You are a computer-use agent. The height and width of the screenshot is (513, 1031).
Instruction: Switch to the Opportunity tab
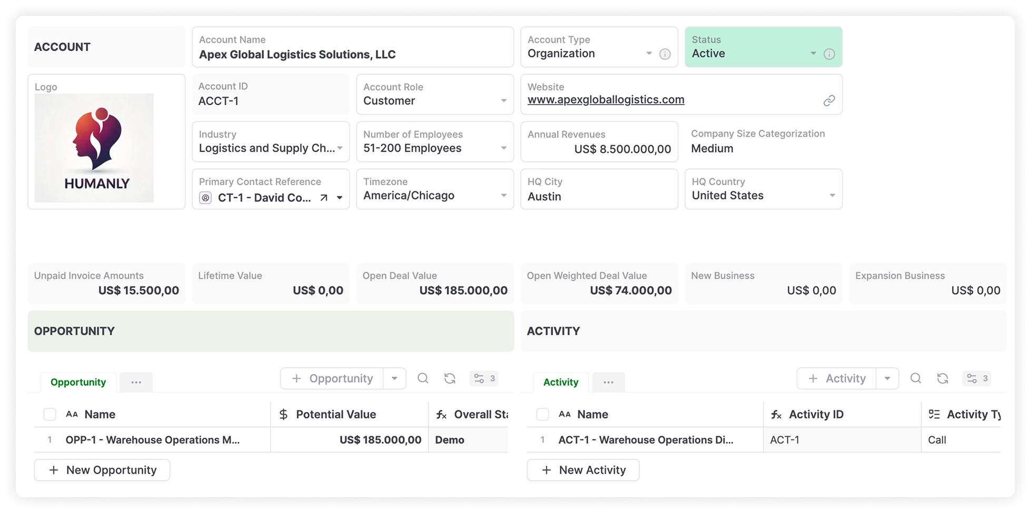pos(78,382)
